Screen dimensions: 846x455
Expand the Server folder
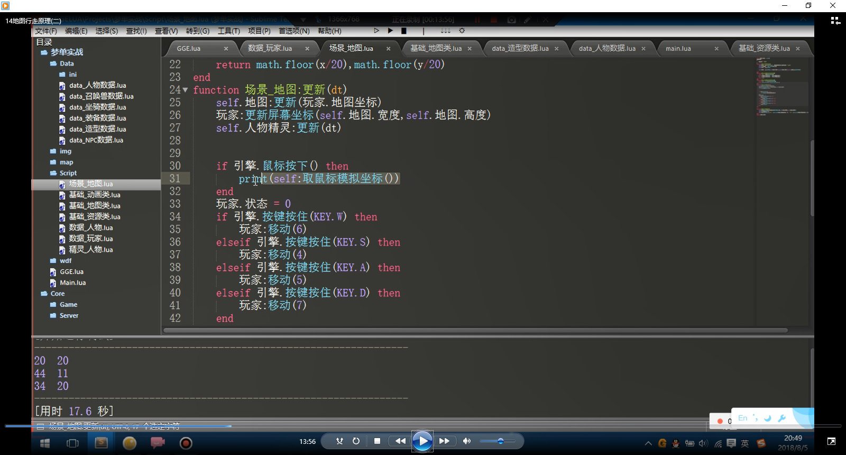(53, 316)
